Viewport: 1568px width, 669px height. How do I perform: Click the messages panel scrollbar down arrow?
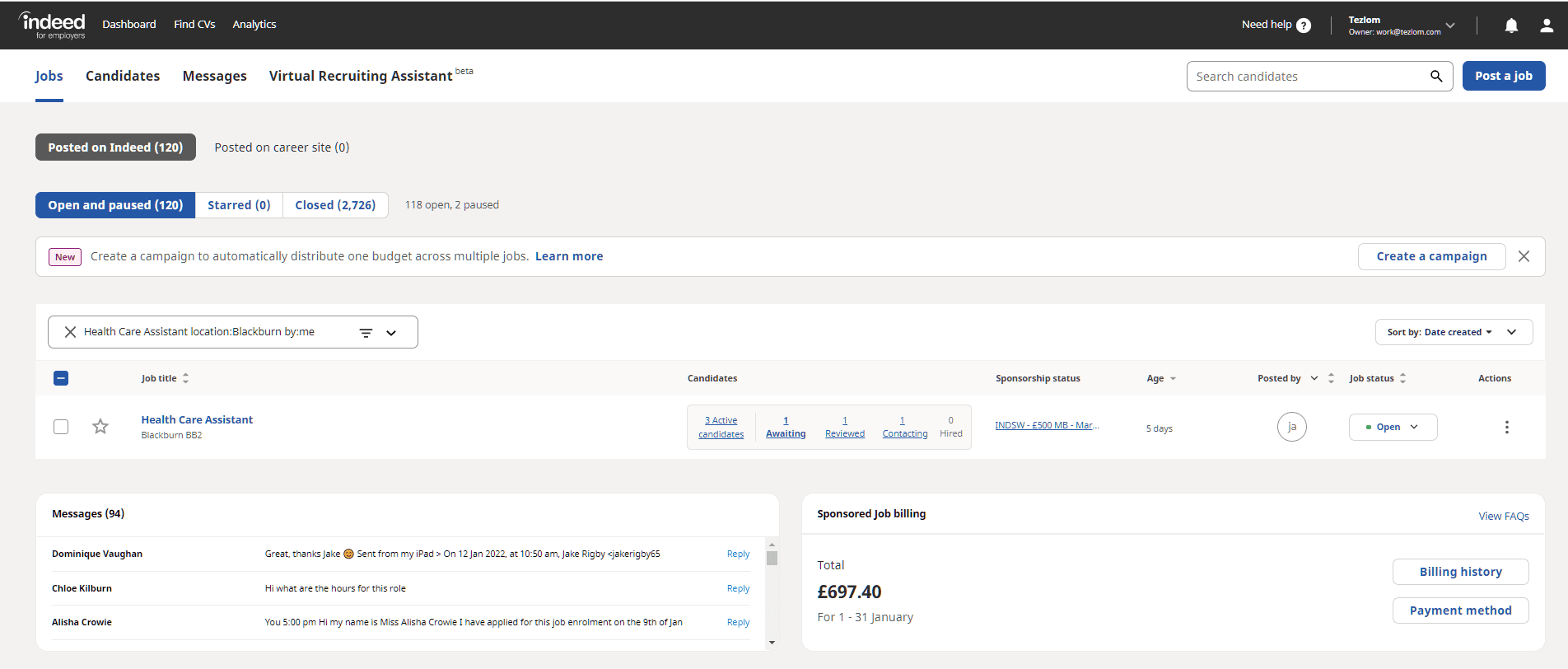[x=772, y=643]
